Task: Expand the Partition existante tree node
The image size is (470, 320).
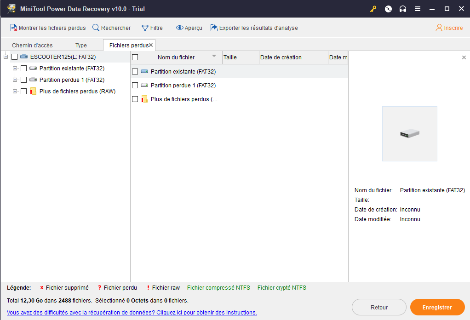Action: point(15,69)
